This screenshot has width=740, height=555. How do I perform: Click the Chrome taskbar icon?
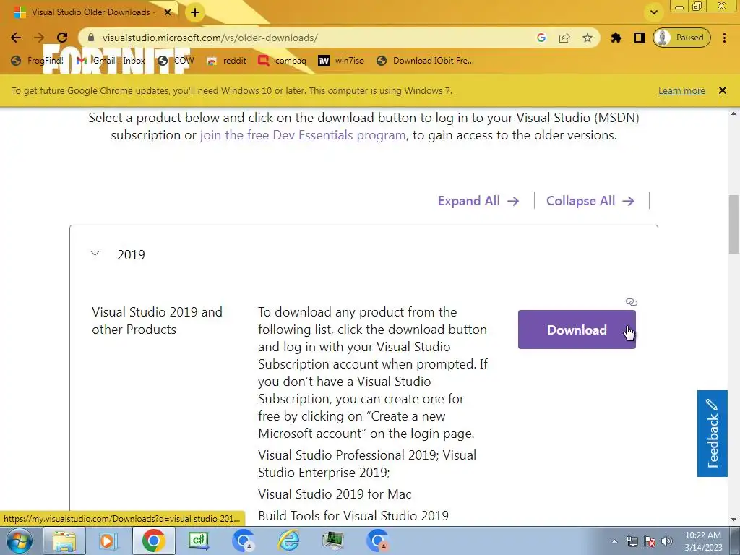coord(153,541)
